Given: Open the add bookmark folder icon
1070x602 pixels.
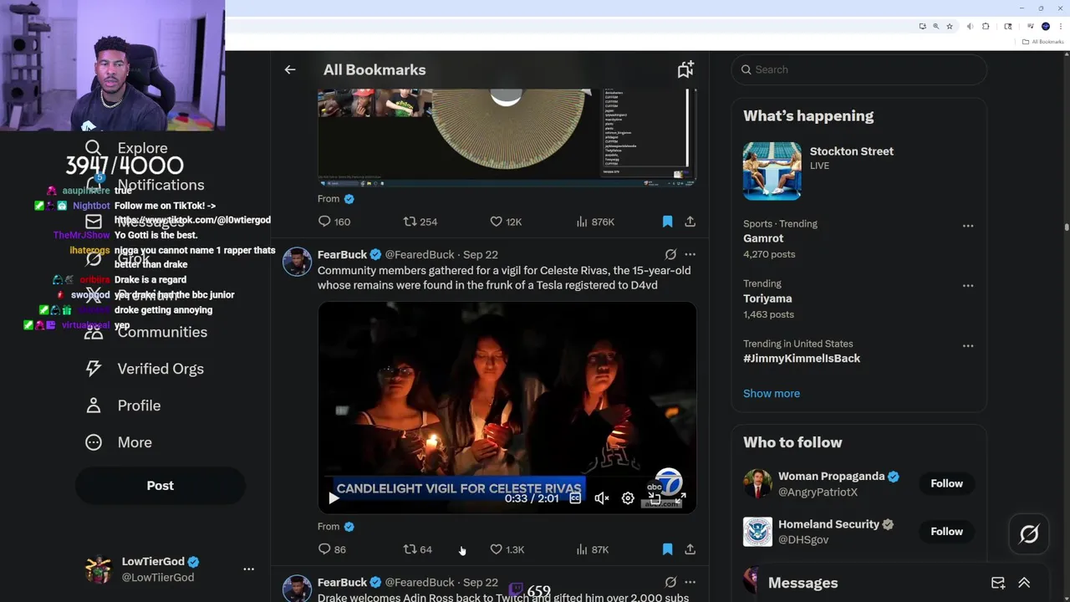Looking at the screenshot, I should point(685,70).
